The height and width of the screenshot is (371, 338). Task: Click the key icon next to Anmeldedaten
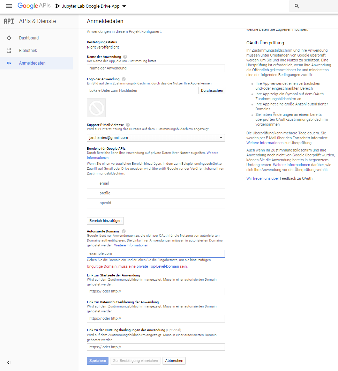tap(9, 63)
